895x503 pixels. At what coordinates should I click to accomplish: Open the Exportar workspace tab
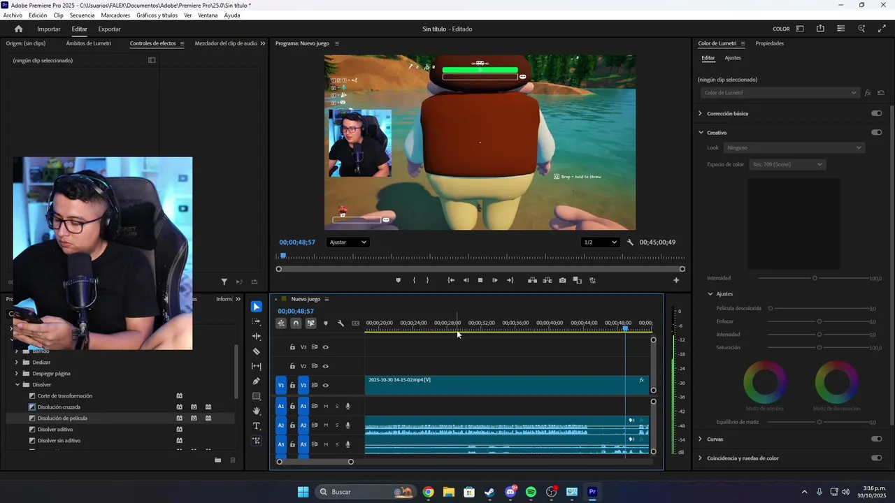[109, 29]
